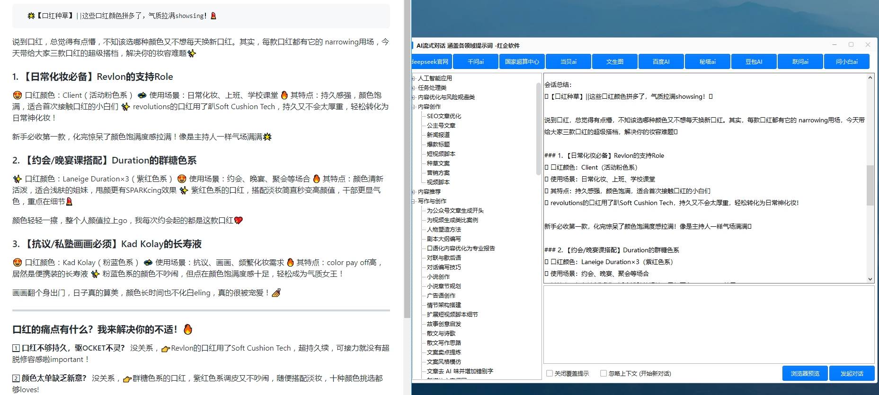
Task: Select 种草文案 prompt
Action: click(438, 163)
